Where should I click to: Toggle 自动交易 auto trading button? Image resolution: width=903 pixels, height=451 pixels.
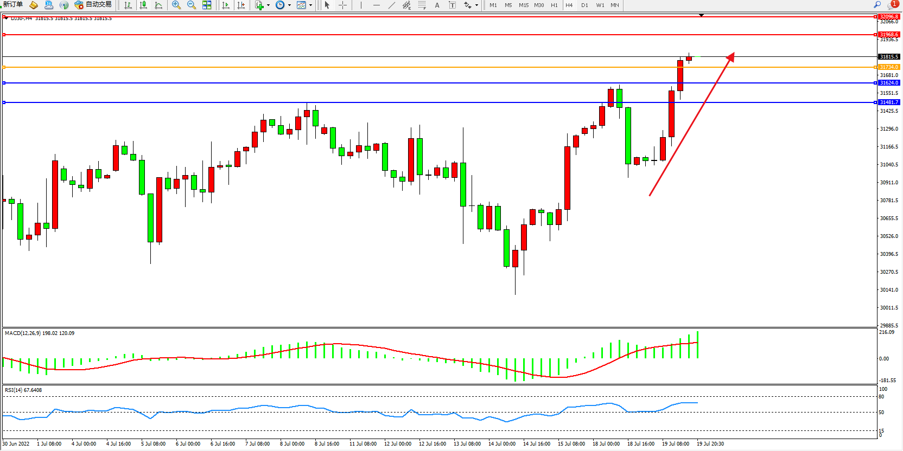pos(93,5)
